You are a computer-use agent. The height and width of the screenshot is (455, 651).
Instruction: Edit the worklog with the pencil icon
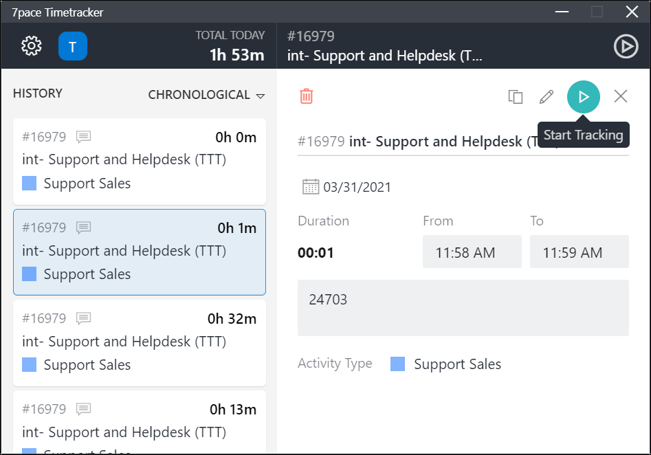(x=547, y=97)
